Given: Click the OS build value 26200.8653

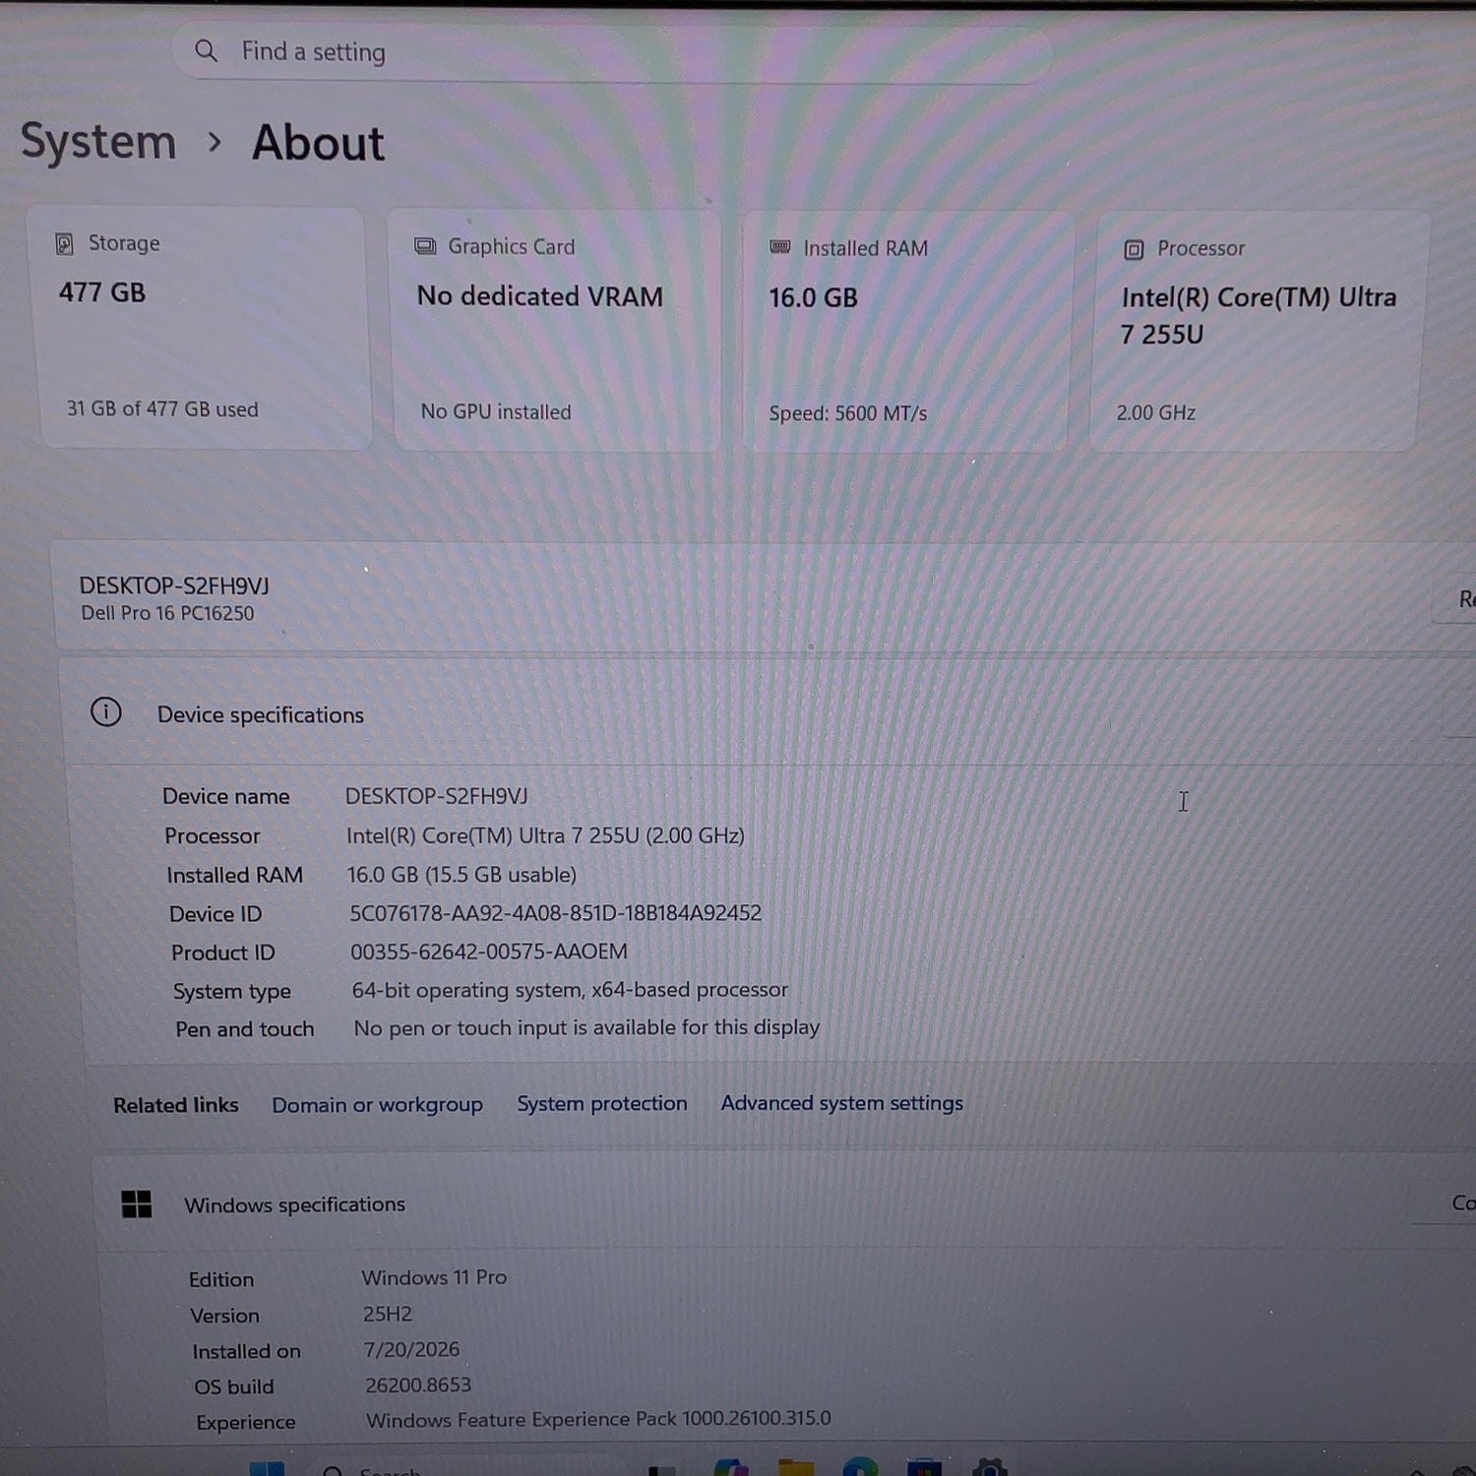Looking at the screenshot, I should click(418, 1384).
